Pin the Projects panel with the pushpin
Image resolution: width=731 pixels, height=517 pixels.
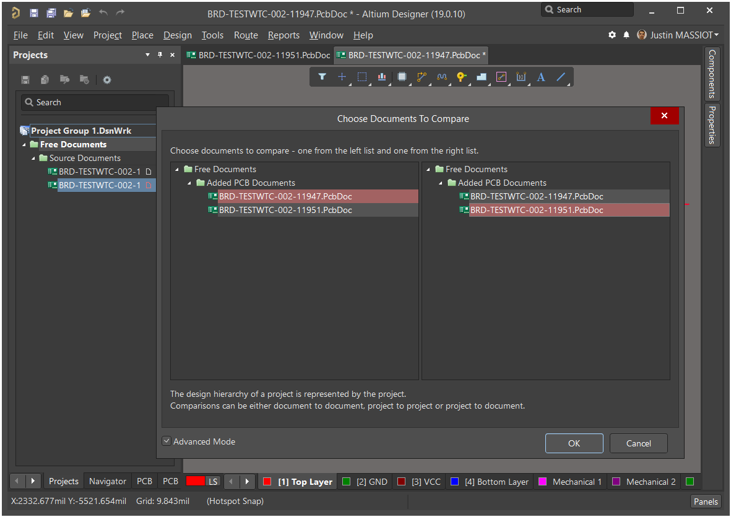pos(160,55)
